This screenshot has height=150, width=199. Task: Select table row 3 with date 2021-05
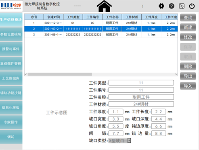(101, 35)
